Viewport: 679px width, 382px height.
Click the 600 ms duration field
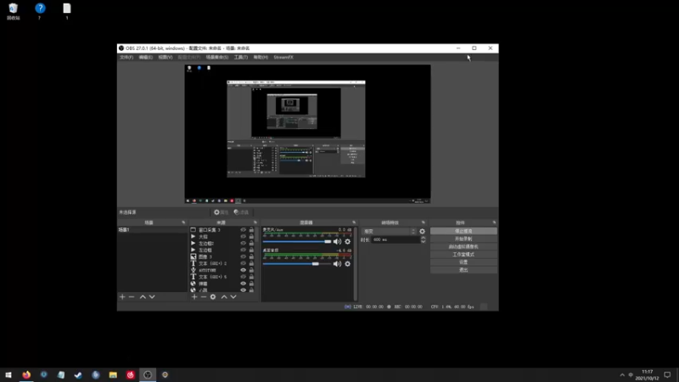(x=396, y=239)
